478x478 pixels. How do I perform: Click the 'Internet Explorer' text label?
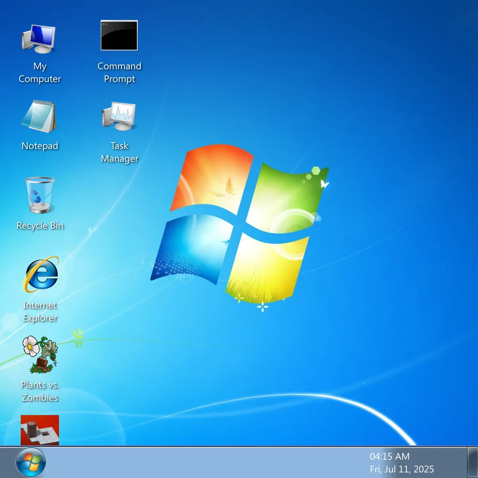point(40,311)
